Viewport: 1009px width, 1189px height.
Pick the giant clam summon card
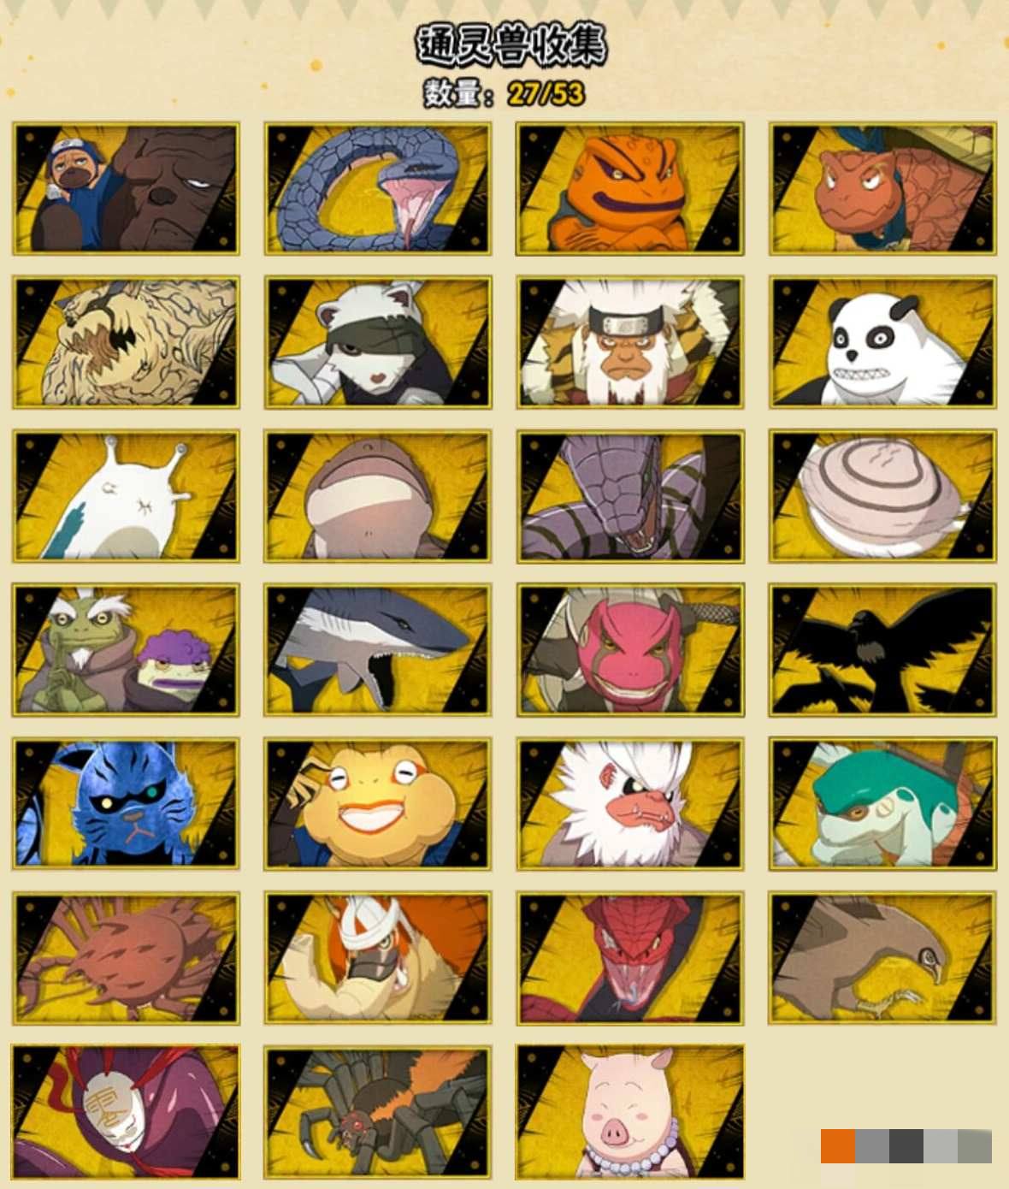click(x=882, y=496)
